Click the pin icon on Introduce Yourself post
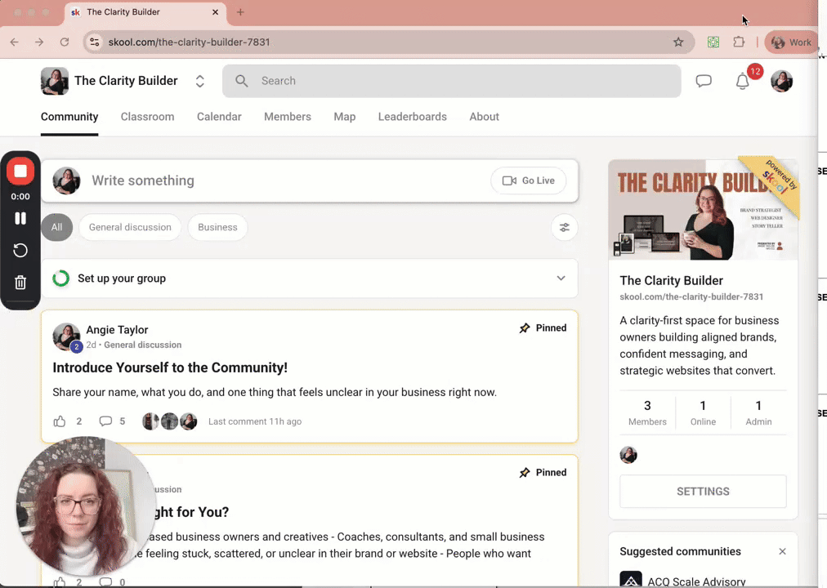Screen dimensions: 827x588 point(525,328)
